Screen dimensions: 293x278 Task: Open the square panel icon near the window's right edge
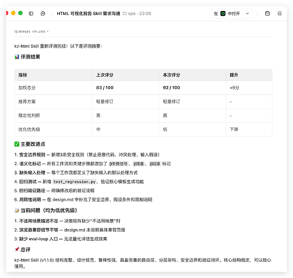point(267,13)
